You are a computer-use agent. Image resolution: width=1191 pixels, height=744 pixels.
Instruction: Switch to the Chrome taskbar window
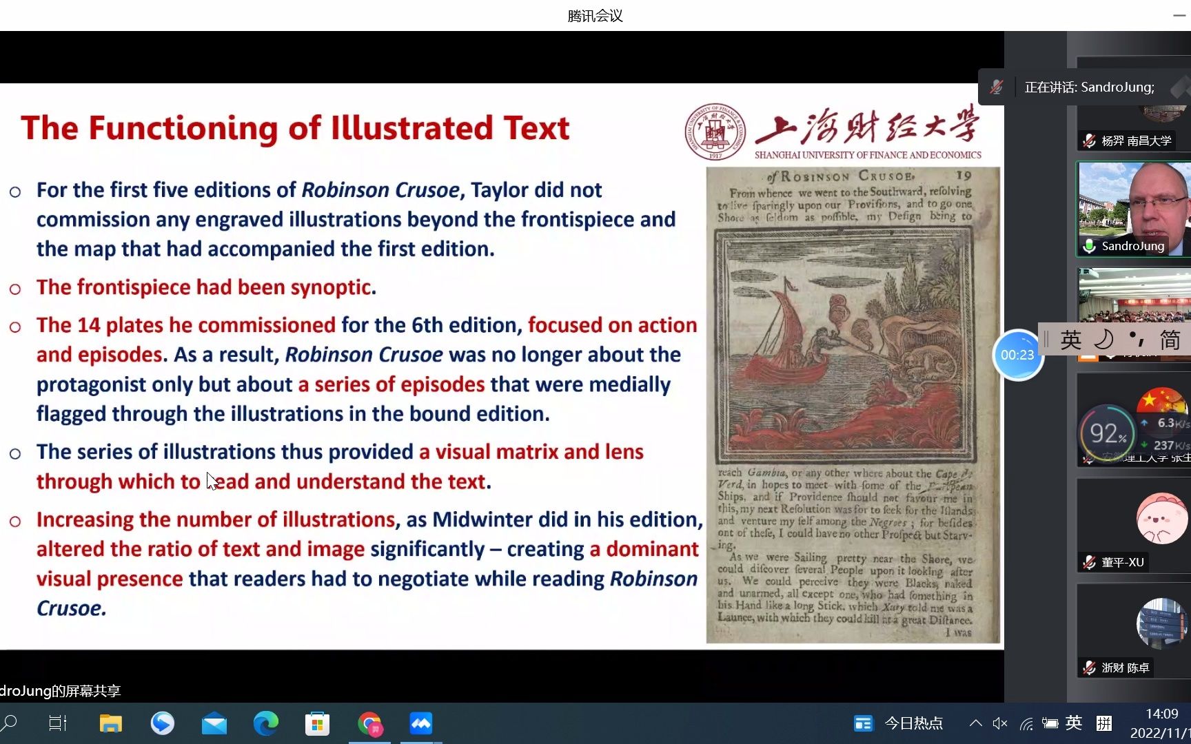(370, 723)
